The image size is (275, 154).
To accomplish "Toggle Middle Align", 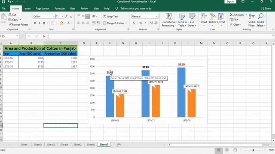I will [x=83, y=16].
